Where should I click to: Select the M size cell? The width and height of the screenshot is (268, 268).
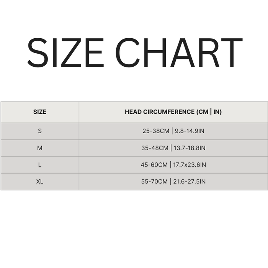[40, 148]
